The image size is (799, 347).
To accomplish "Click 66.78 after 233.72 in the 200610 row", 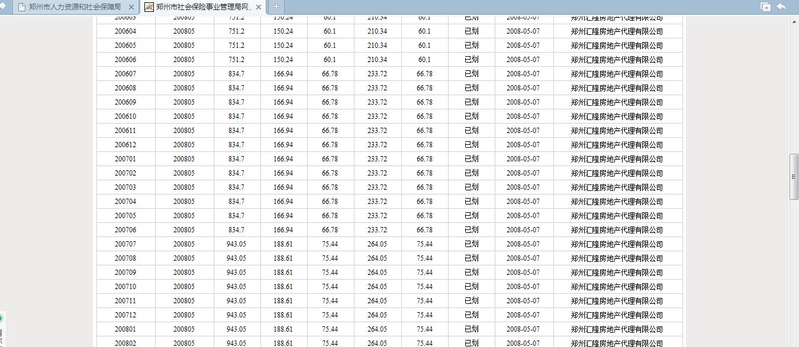I will coord(424,116).
